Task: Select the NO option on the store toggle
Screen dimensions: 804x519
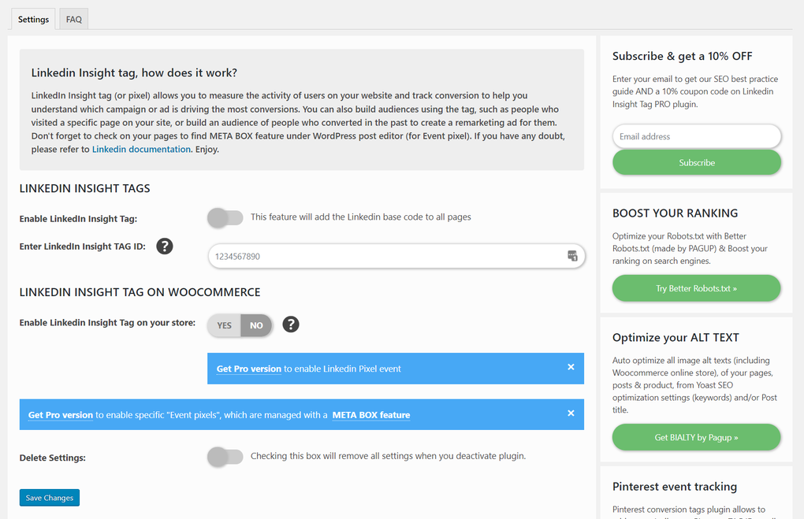Action: click(x=256, y=324)
